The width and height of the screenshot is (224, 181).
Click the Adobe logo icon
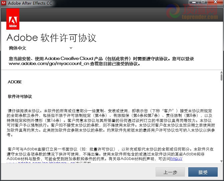click(13, 19)
